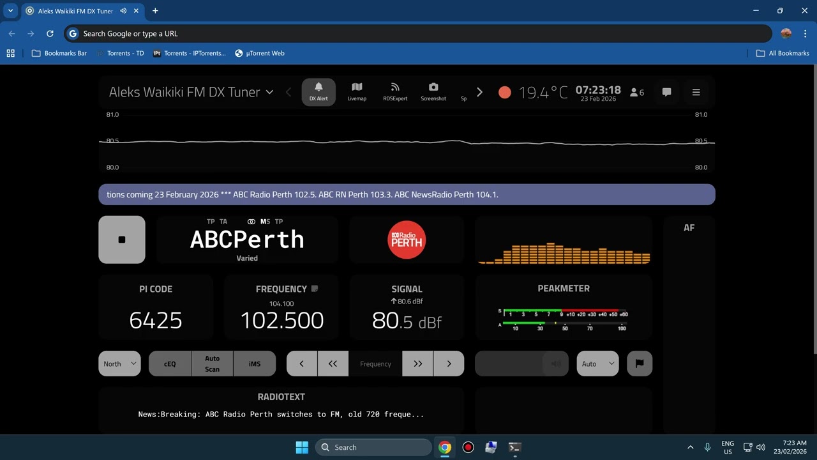Viewport: 817px width, 460px height.
Task: Go to next plugin icons with right chevron
Action: click(480, 92)
